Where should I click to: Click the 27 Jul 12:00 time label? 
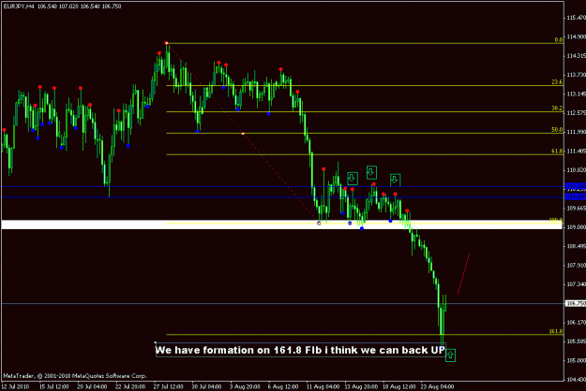[x=168, y=386]
